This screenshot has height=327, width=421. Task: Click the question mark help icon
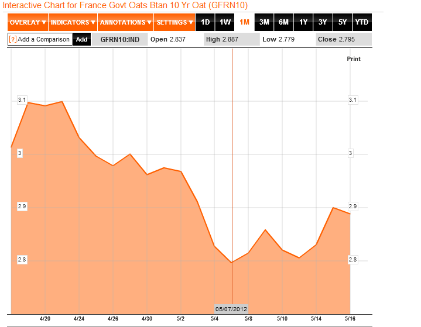point(12,40)
